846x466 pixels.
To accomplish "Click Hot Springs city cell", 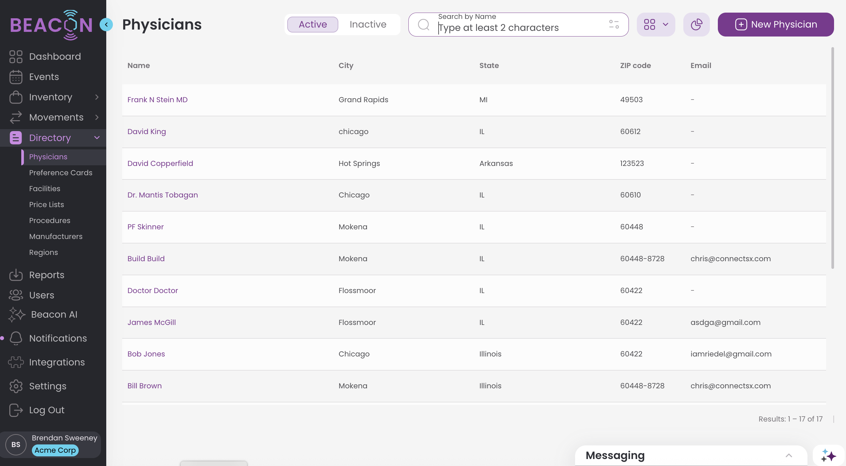I will (x=359, y=164).
